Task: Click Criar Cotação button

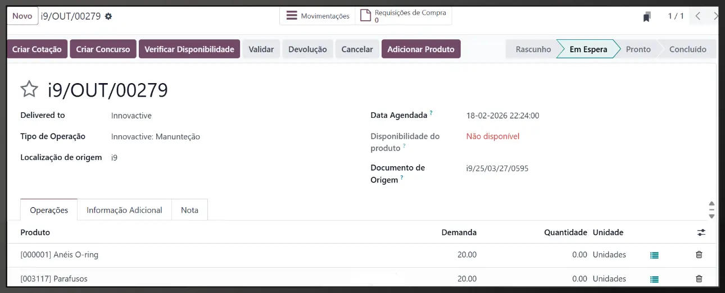Action: 37,49
